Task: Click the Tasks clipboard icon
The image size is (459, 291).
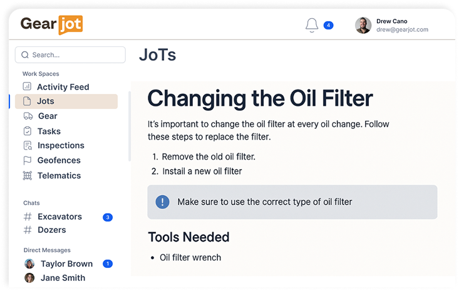Action: 27,131
